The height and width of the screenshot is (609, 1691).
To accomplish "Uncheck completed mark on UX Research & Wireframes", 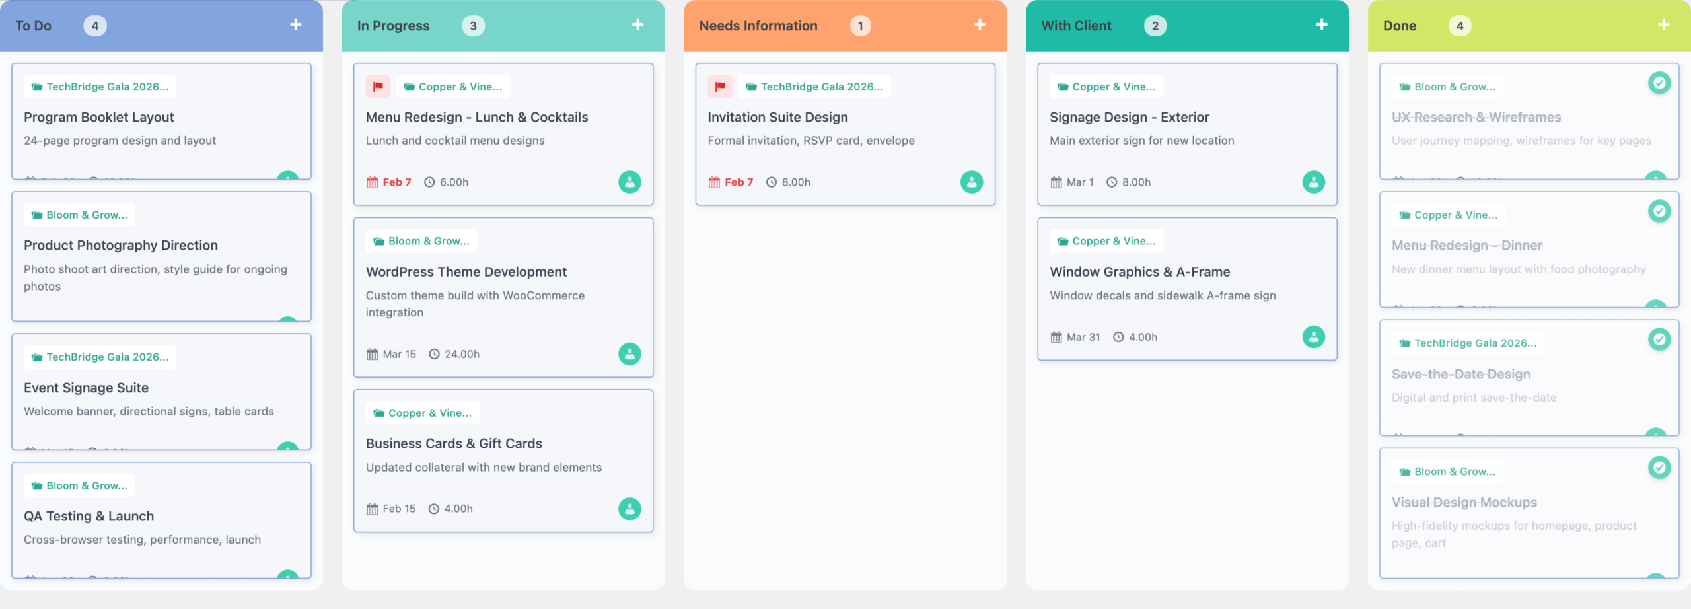I will coord(1659,83).
